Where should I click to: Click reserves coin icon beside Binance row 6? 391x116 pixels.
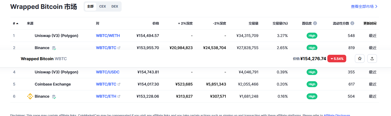pos(54,97)
